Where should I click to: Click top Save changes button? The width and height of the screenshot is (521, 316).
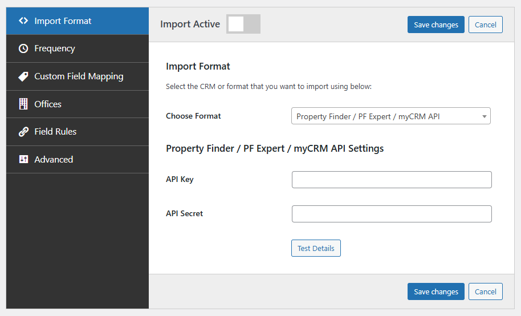(x=436, y=25)
